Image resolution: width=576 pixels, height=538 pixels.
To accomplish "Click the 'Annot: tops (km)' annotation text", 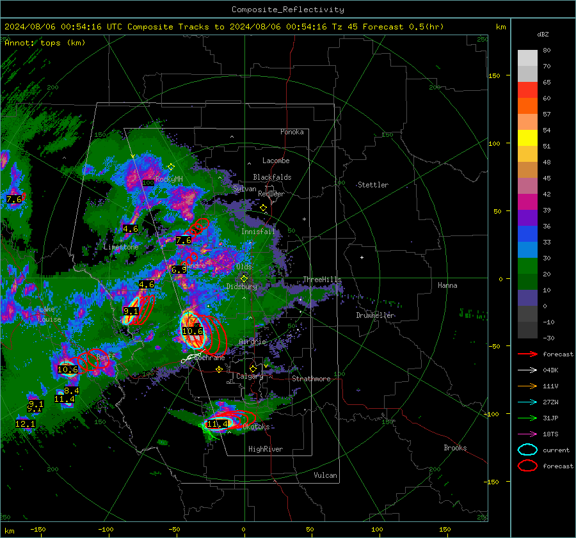I will 45,43.
